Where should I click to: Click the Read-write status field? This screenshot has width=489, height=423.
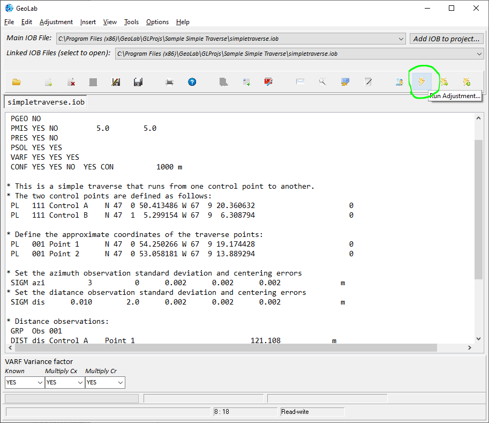tap(312, 412)
